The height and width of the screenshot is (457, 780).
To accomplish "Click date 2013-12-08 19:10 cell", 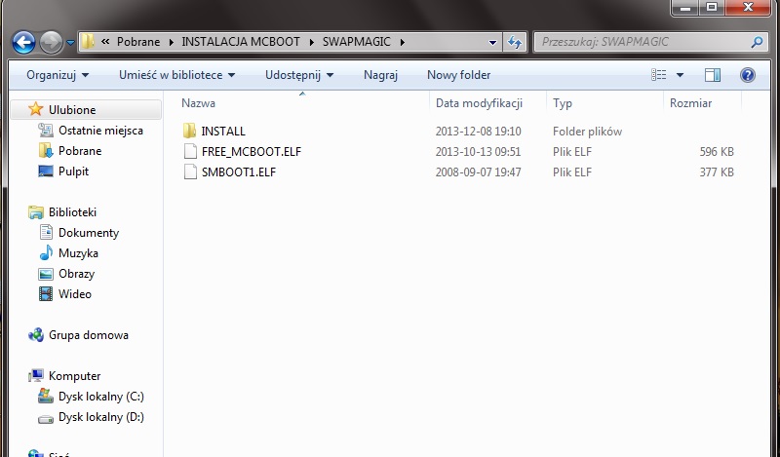I will click(x=478, y=132).
